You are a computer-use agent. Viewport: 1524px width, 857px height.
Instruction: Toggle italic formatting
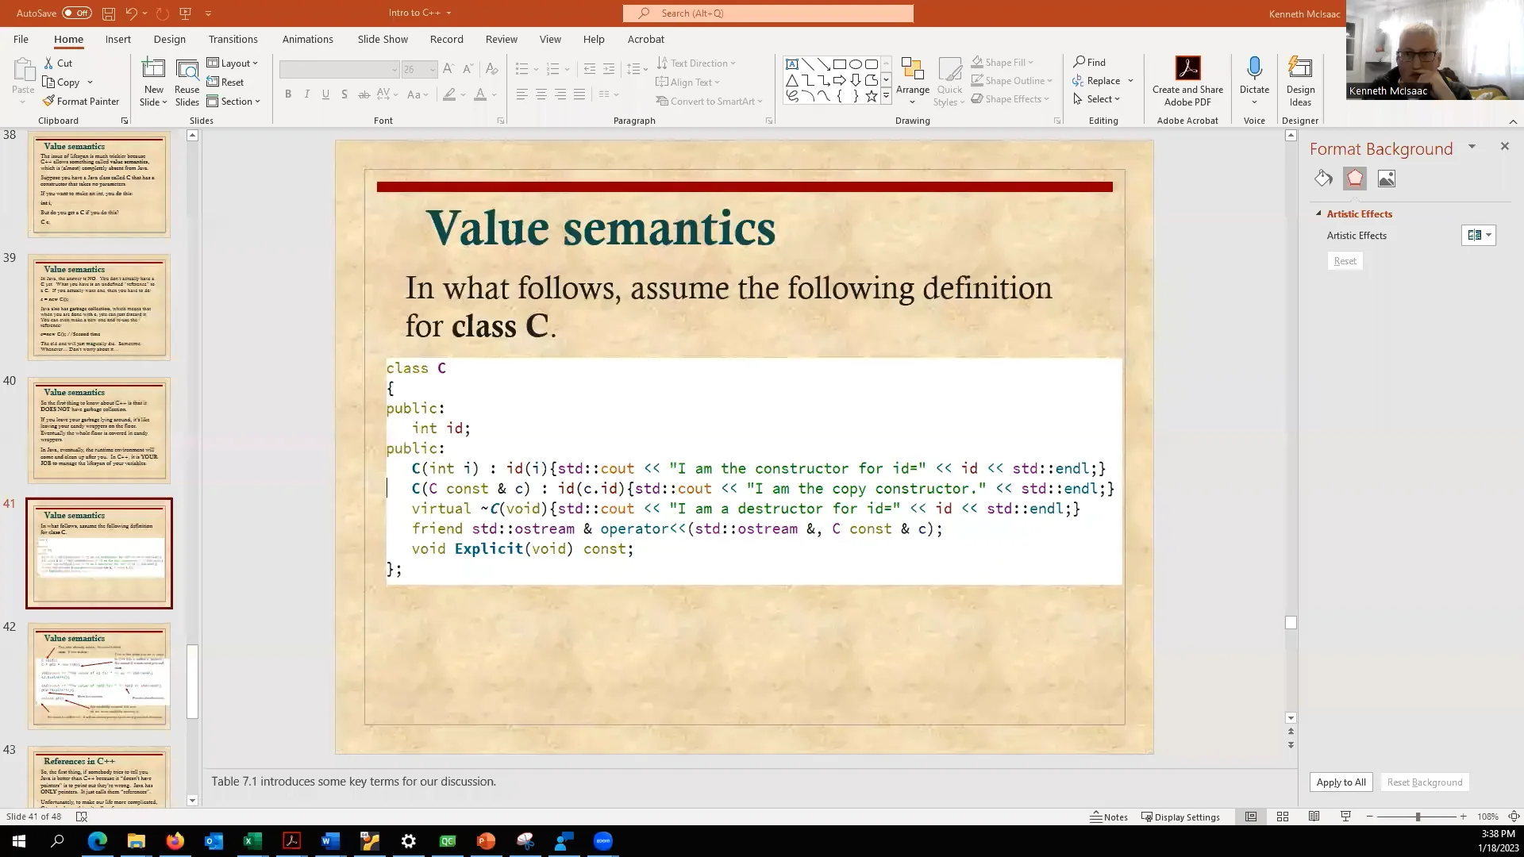[307, 94]
